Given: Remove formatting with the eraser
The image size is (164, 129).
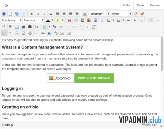Looking at the screenshot, I should 136,14.
